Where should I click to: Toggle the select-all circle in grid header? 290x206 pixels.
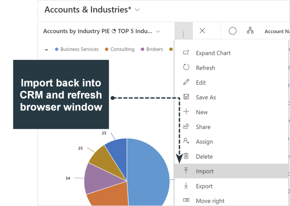(x=233, y=31)
